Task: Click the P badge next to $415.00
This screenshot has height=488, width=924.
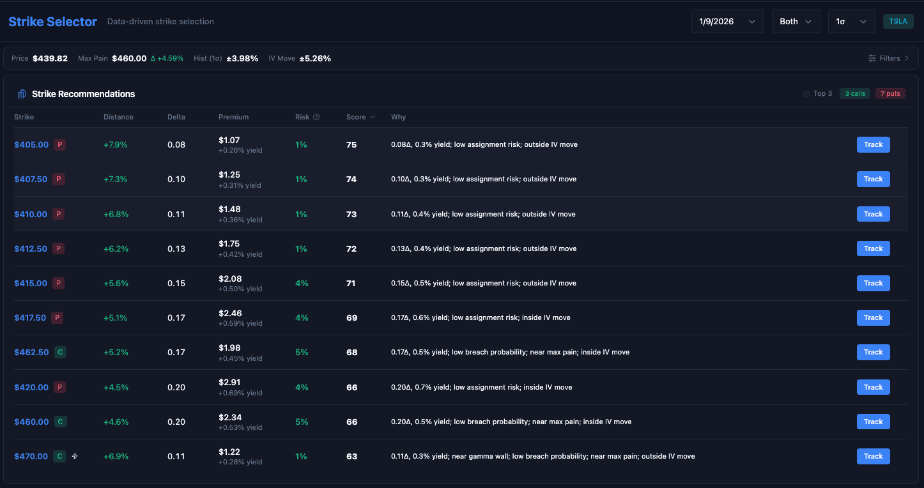Action: (59, 283)
